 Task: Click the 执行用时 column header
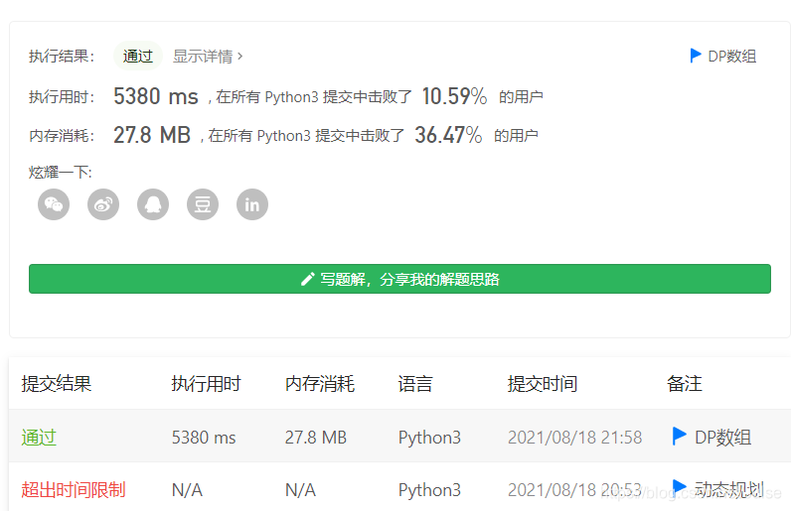pyautogui.click(x=206, y=384)
